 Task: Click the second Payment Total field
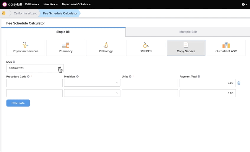(x=207, y=93)
